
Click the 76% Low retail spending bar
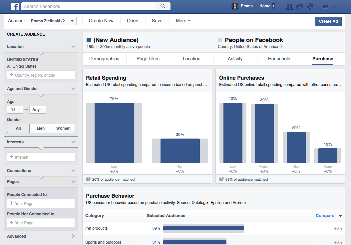tap(114, 133)
